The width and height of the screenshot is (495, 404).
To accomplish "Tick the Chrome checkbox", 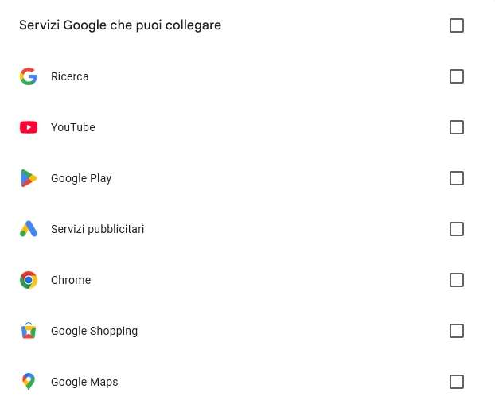I will [457, 280].
